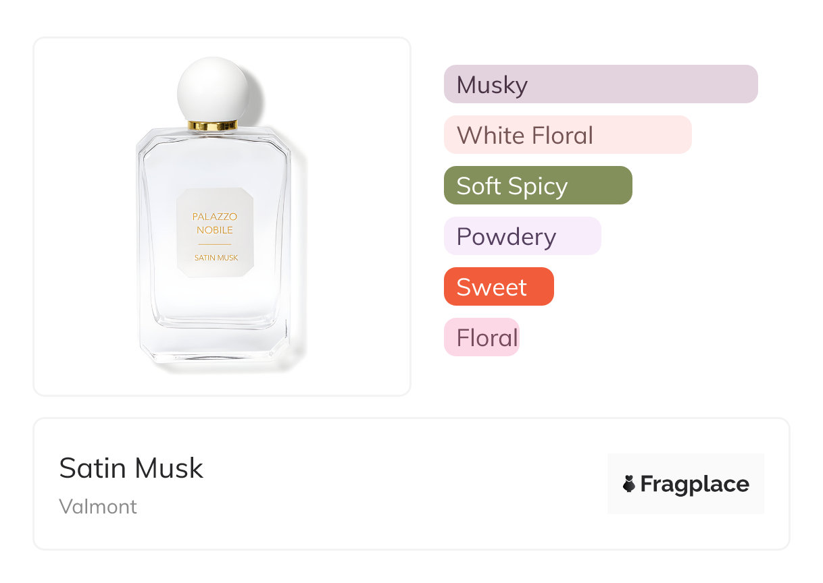
Task: Open the Satin Musk fragrance title
Action: (131, 468)
